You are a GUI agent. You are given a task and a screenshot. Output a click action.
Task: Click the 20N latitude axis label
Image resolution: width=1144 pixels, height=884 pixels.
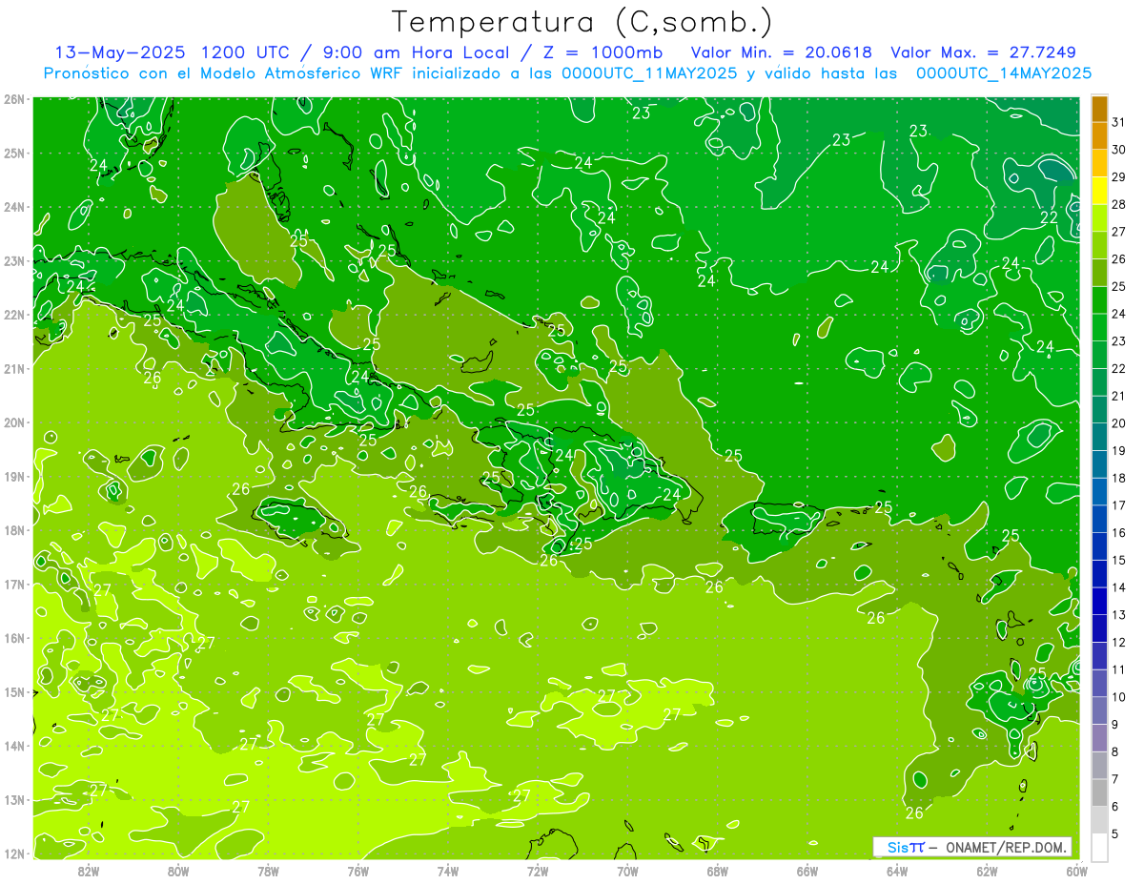pos(13,422)
